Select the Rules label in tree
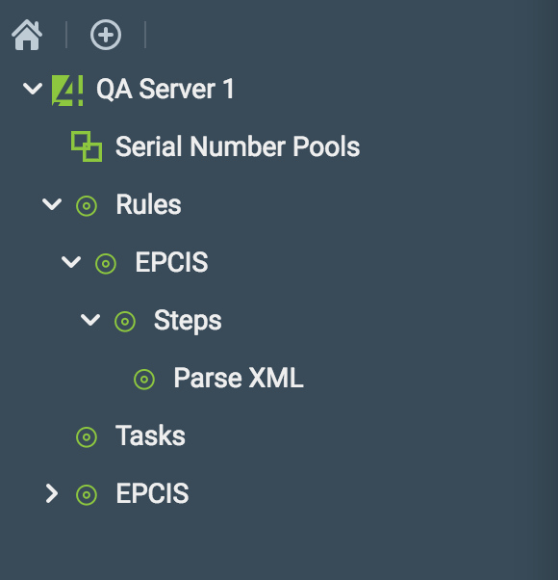The height and width of the screenshot is (580, 558). pos(148,204)
